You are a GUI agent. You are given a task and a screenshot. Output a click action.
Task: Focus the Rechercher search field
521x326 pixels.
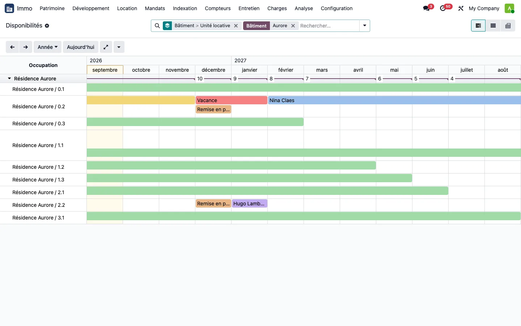[x=329, y=26]
